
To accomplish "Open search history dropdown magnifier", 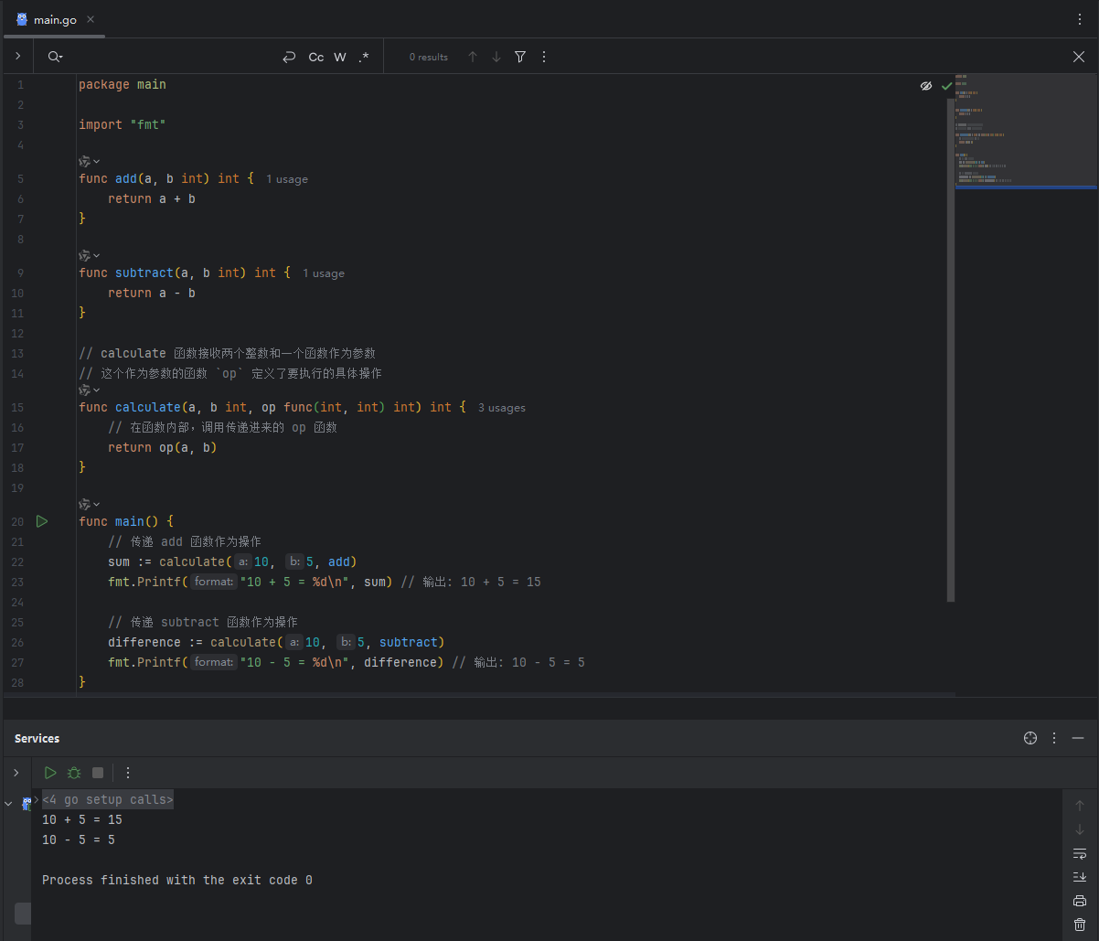I will [55, 57].
